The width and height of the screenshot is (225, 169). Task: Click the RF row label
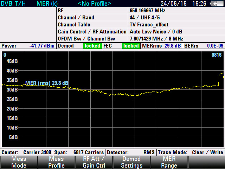coord(60,11)
